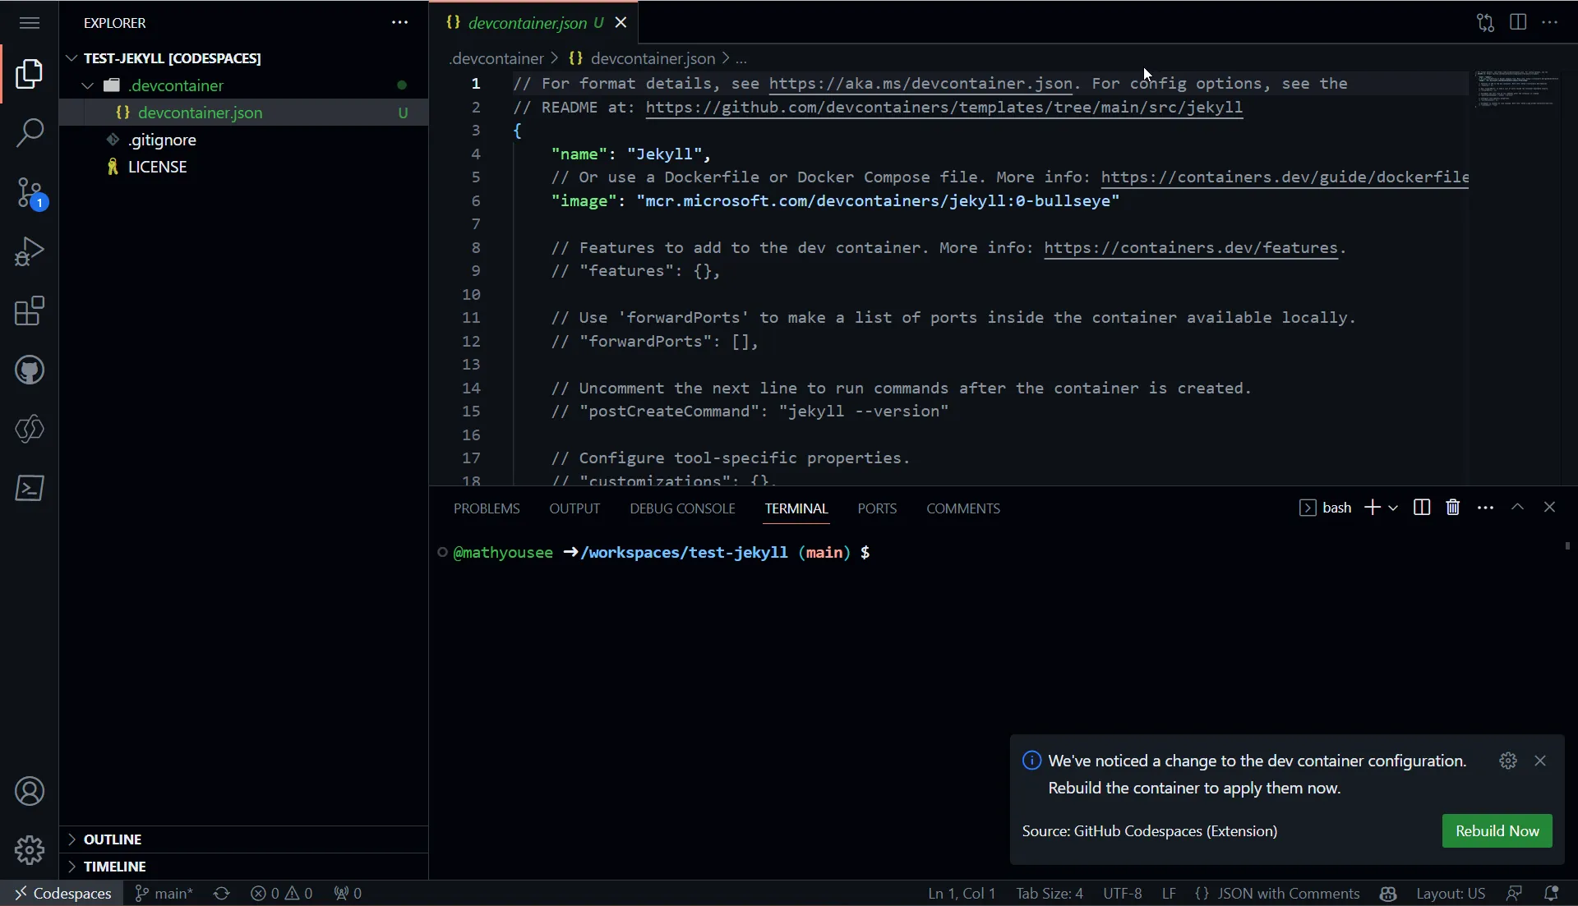Viewport: 1578px width, 906px height.
Task: Toggle the notification settings gear icon
Action: pos(1507,760)
